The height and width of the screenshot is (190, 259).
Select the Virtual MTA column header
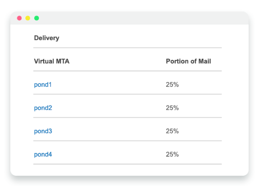tap(52, 61)
